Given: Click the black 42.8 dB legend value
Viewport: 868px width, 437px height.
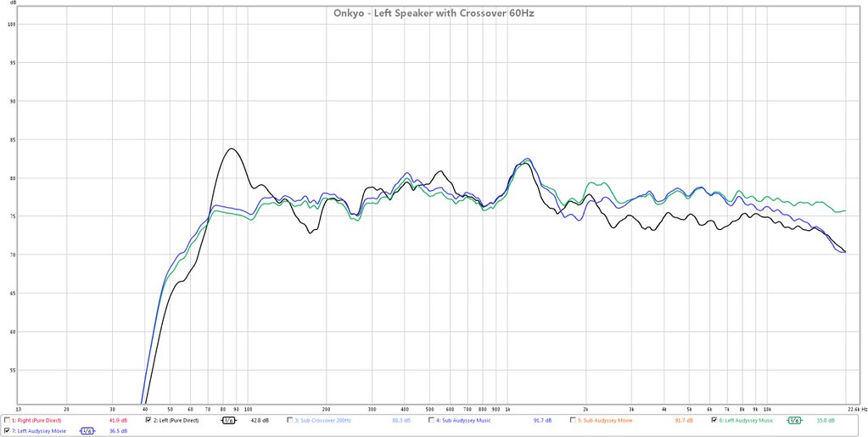Looking at the screenshot, I should pyautogui.click(x=260, y=420).
